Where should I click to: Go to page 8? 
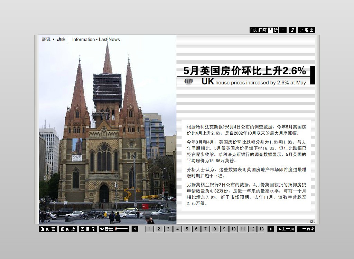tap(215, 229)
